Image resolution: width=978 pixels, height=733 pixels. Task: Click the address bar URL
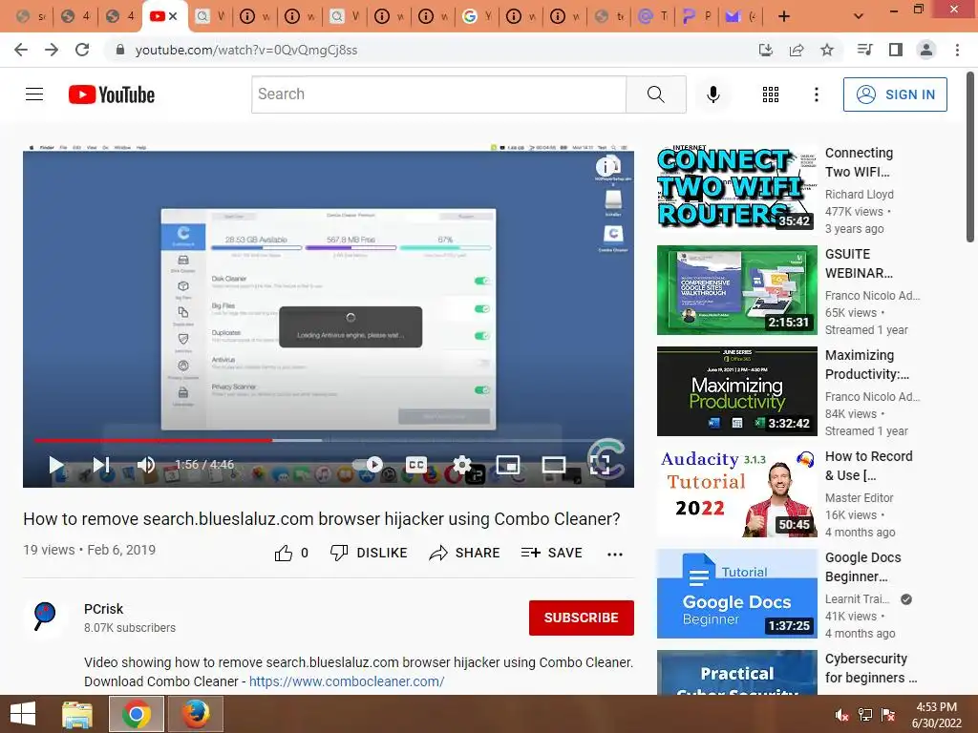pos(246,50)
